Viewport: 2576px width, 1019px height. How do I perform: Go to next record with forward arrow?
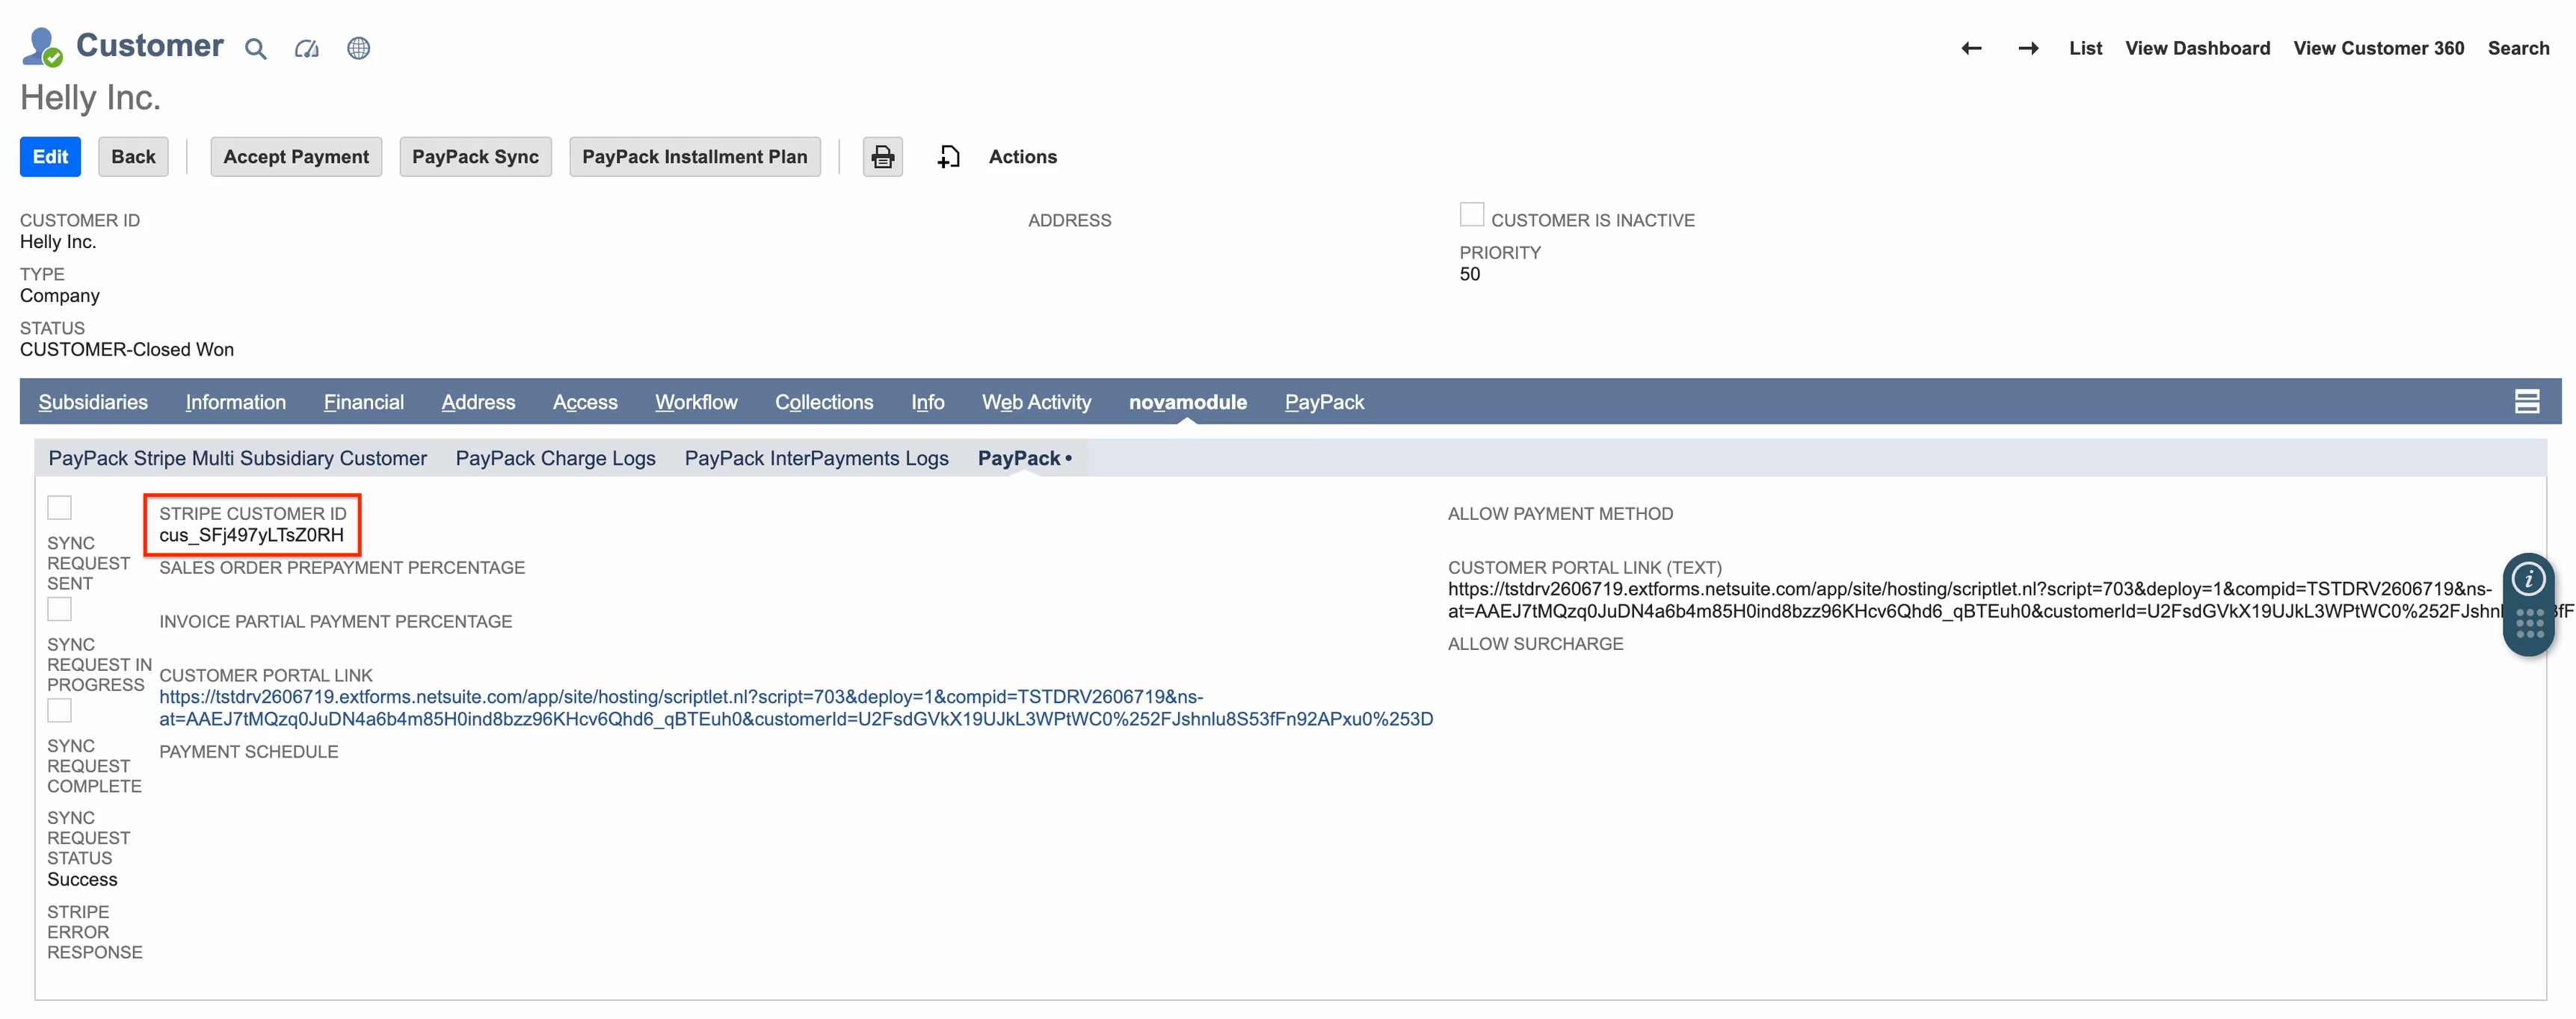point(2029,48)
